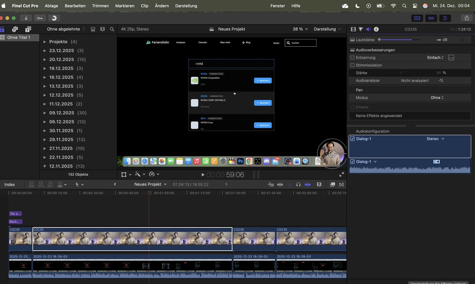475x284 pixels.
Task: Toggle audio skimming waveform icon in timeline
Action: (x=289, y=185)
